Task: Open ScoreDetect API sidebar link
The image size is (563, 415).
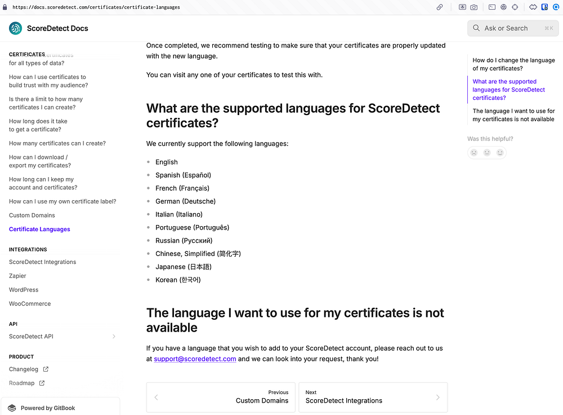Action: click(x=31, y=336)
